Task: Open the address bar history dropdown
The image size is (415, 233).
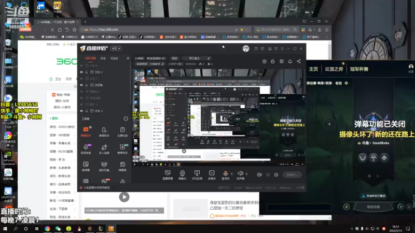Action: [x=246, y=30]
